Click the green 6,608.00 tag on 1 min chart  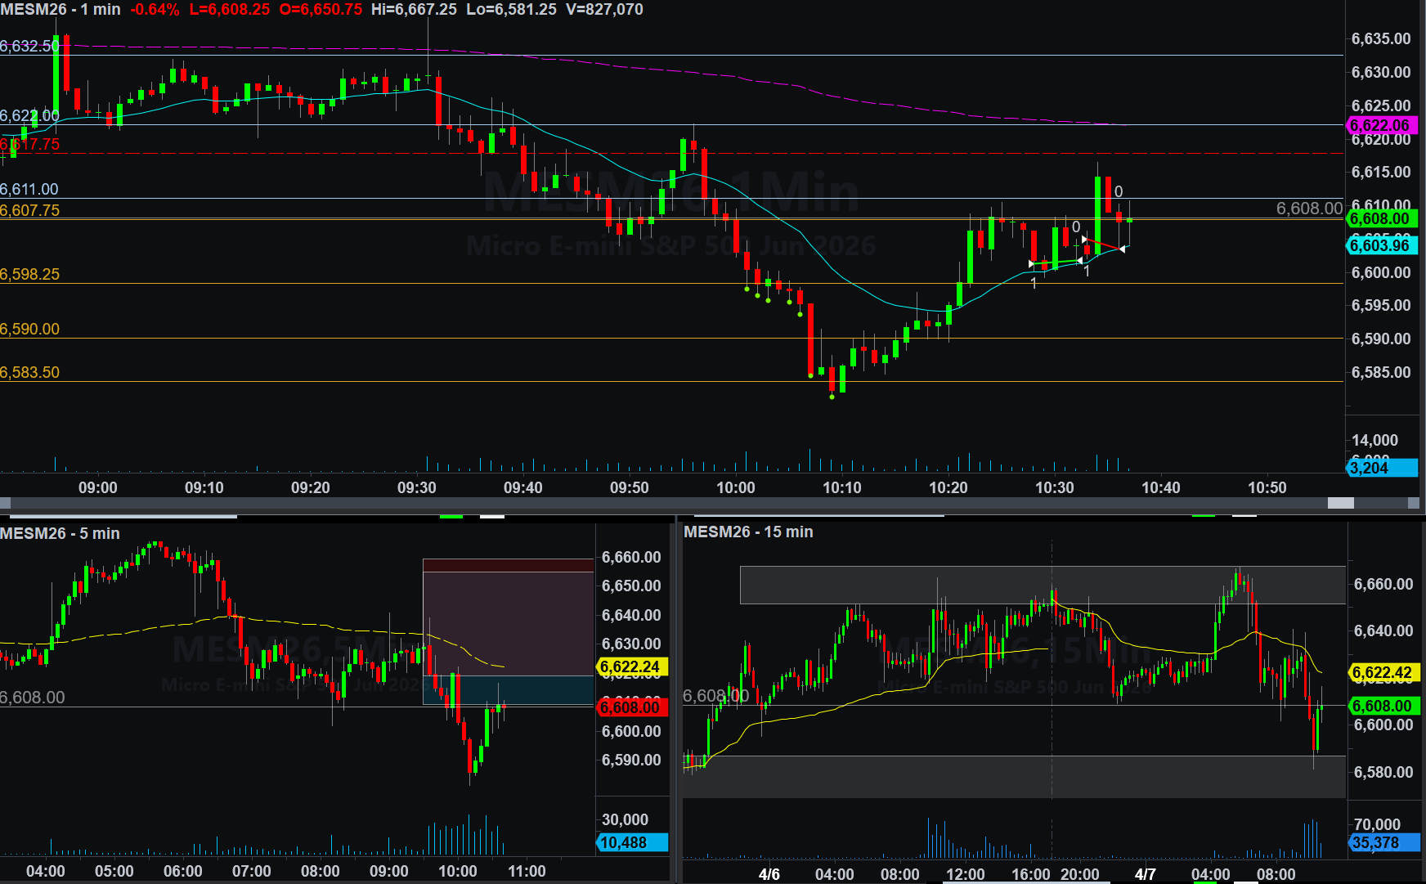1380,218
